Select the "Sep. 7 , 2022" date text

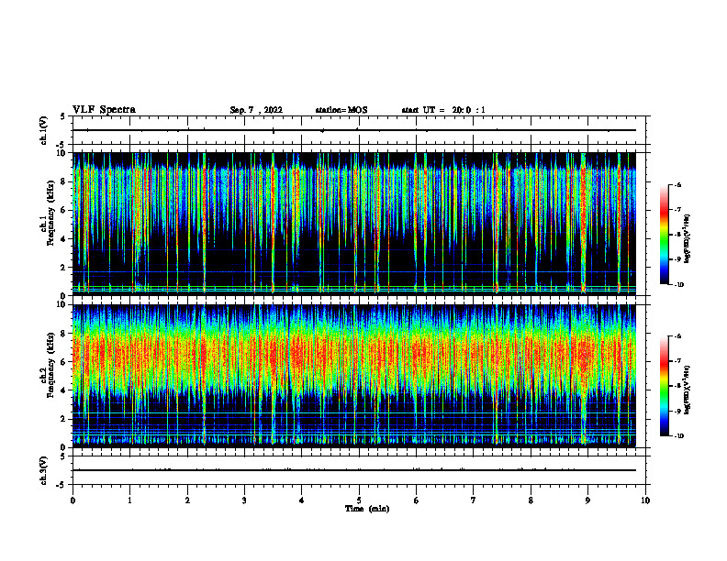256,110
